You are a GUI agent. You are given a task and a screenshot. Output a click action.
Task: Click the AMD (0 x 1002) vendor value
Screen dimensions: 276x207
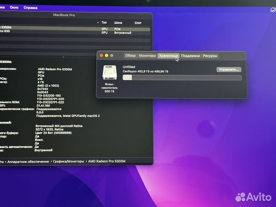(x=48, y=85)
